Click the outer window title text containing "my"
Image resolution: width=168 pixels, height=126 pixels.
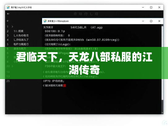21,7
